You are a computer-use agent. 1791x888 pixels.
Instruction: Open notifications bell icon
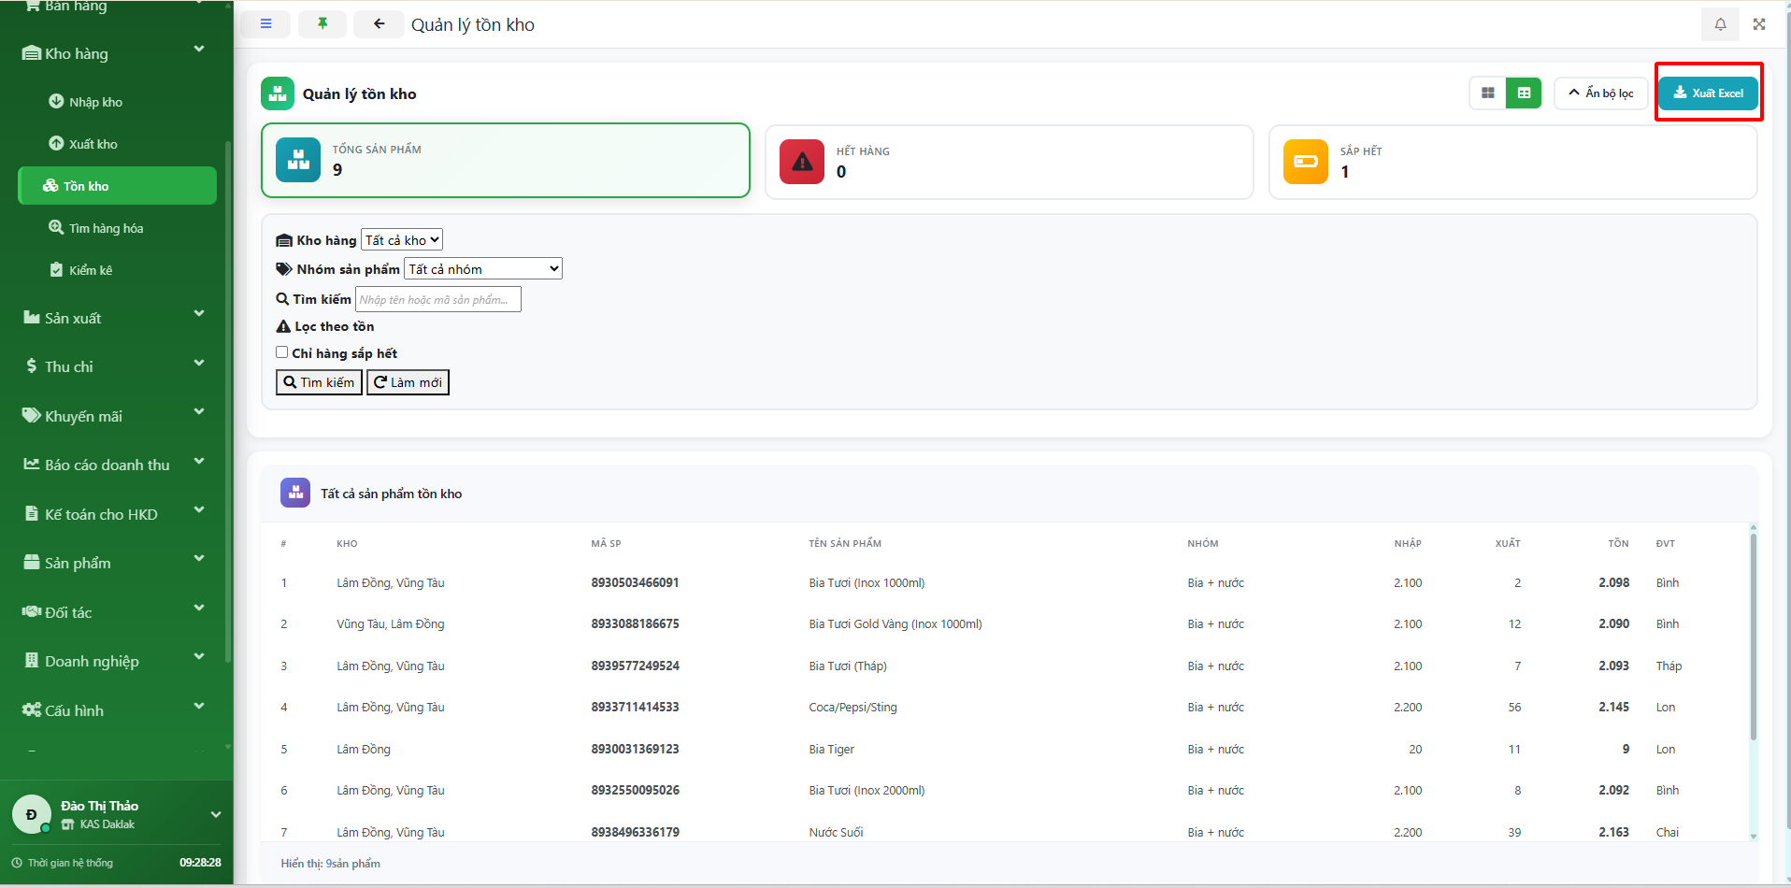point(1720,24)
